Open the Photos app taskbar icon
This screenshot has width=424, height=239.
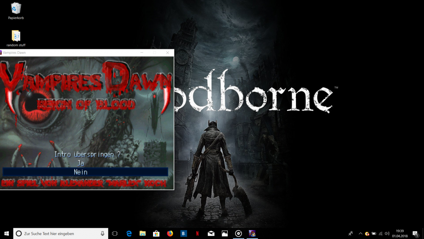[x=225, y=233]
